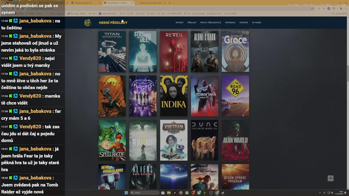Open the volume control in system tray
Image resolution: width=349 pixels, height=196 pixels.
[x=332, y=193]
